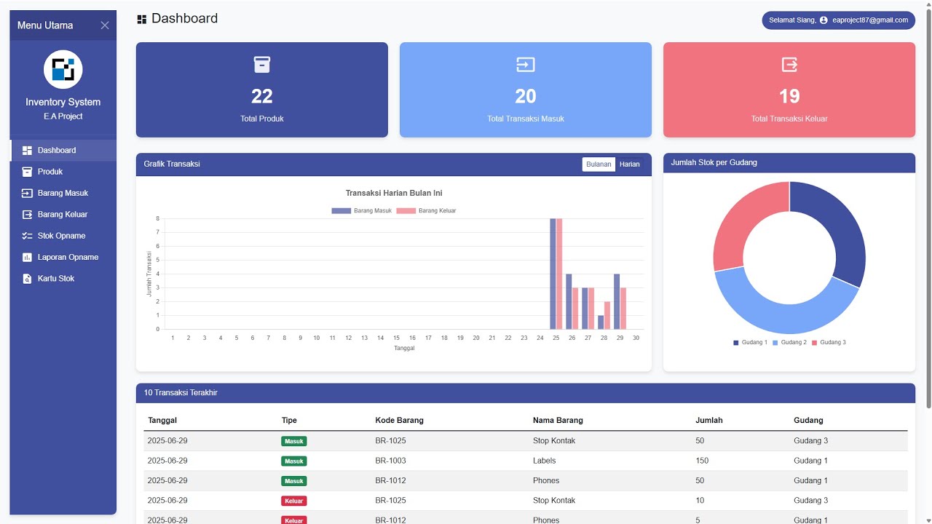932x524 pixels.
Task: Click the Barang Keluar exit icon
Action: pyautogui.click(x=27, y=215)
